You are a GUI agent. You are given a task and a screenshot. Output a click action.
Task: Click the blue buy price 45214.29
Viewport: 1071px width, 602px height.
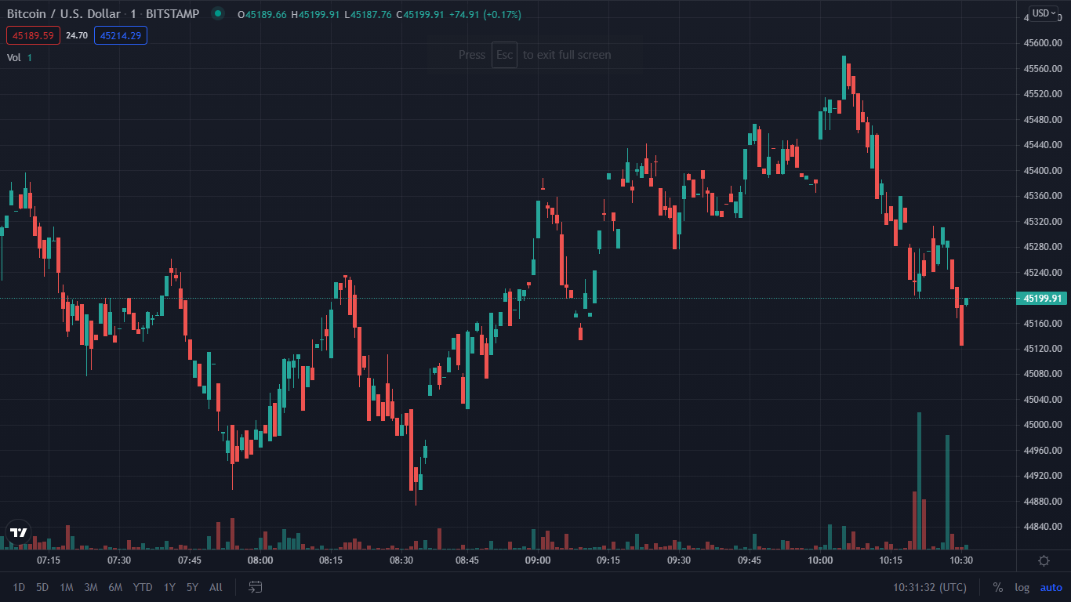120,35
